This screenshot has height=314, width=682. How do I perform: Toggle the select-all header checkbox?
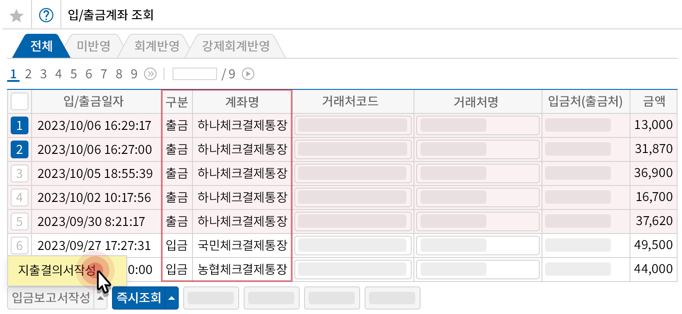pos(19,102)
